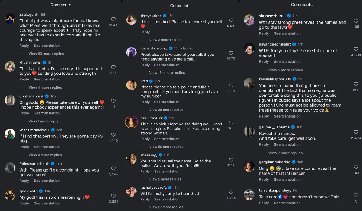The width and height of the screenshot is (362, 211).
Task: Show View 7 more replies
Action: (x=285, y=153)
